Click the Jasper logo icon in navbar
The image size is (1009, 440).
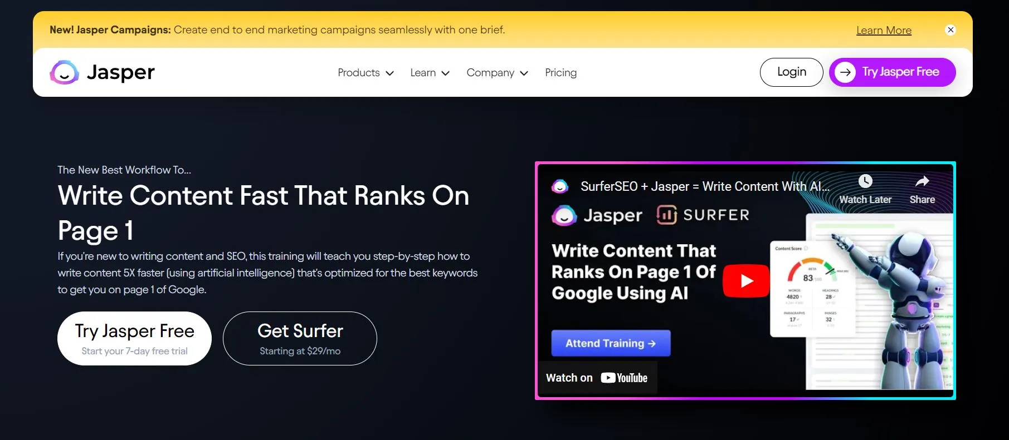click(64, 72)
